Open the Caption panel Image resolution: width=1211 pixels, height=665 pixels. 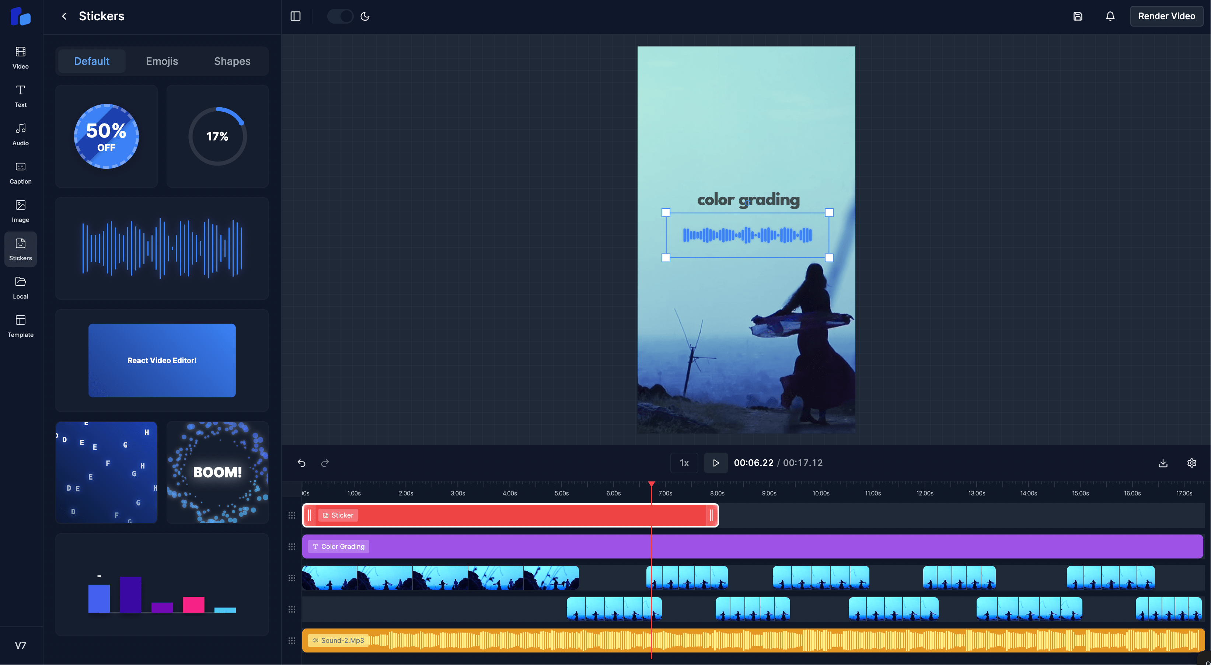click(20, 173)
